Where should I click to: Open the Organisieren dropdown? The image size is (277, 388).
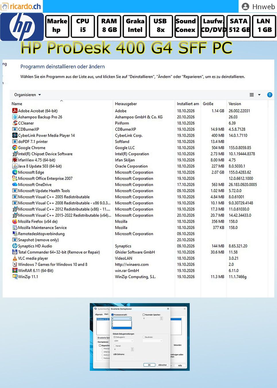pos(28,95)
